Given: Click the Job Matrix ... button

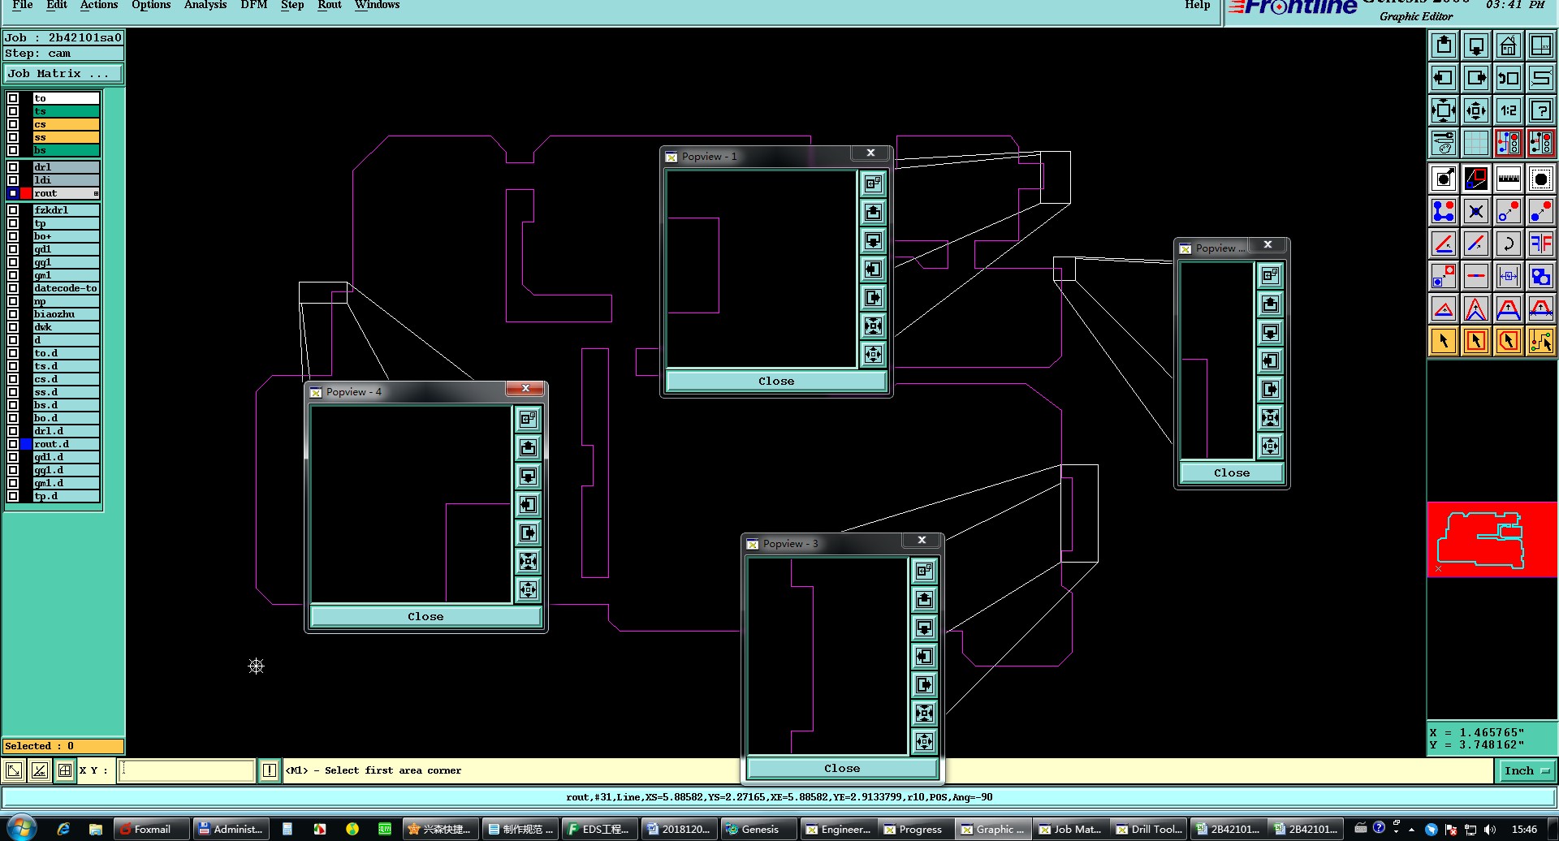Looking at the screenshot, I should [63, 74].
